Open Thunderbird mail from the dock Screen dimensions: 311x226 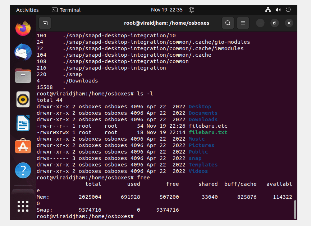click(23, 52)
